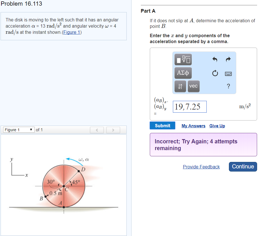Open the Greek symbols palette

183,73
